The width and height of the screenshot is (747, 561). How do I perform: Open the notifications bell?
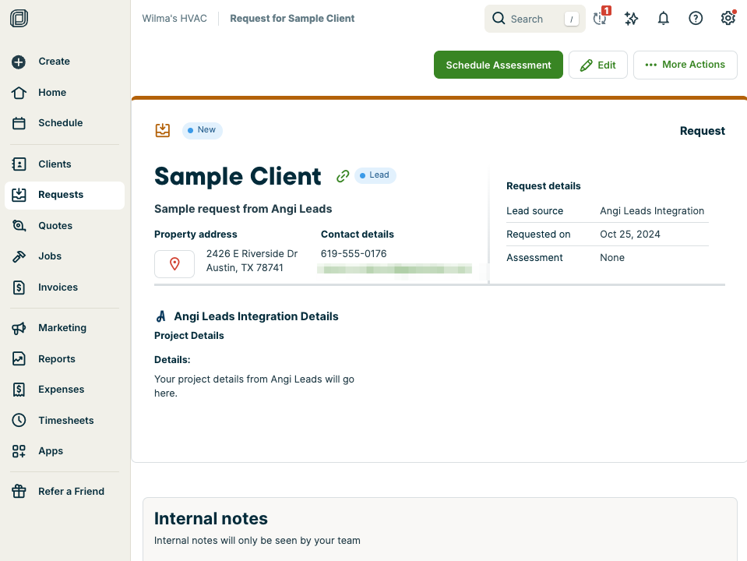(663, 19)
